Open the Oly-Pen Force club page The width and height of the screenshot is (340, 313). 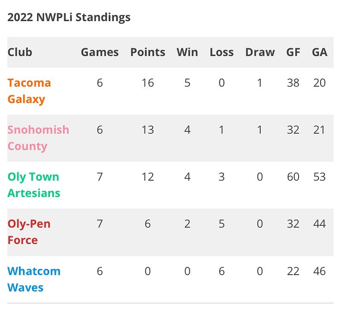coord(29,232)
